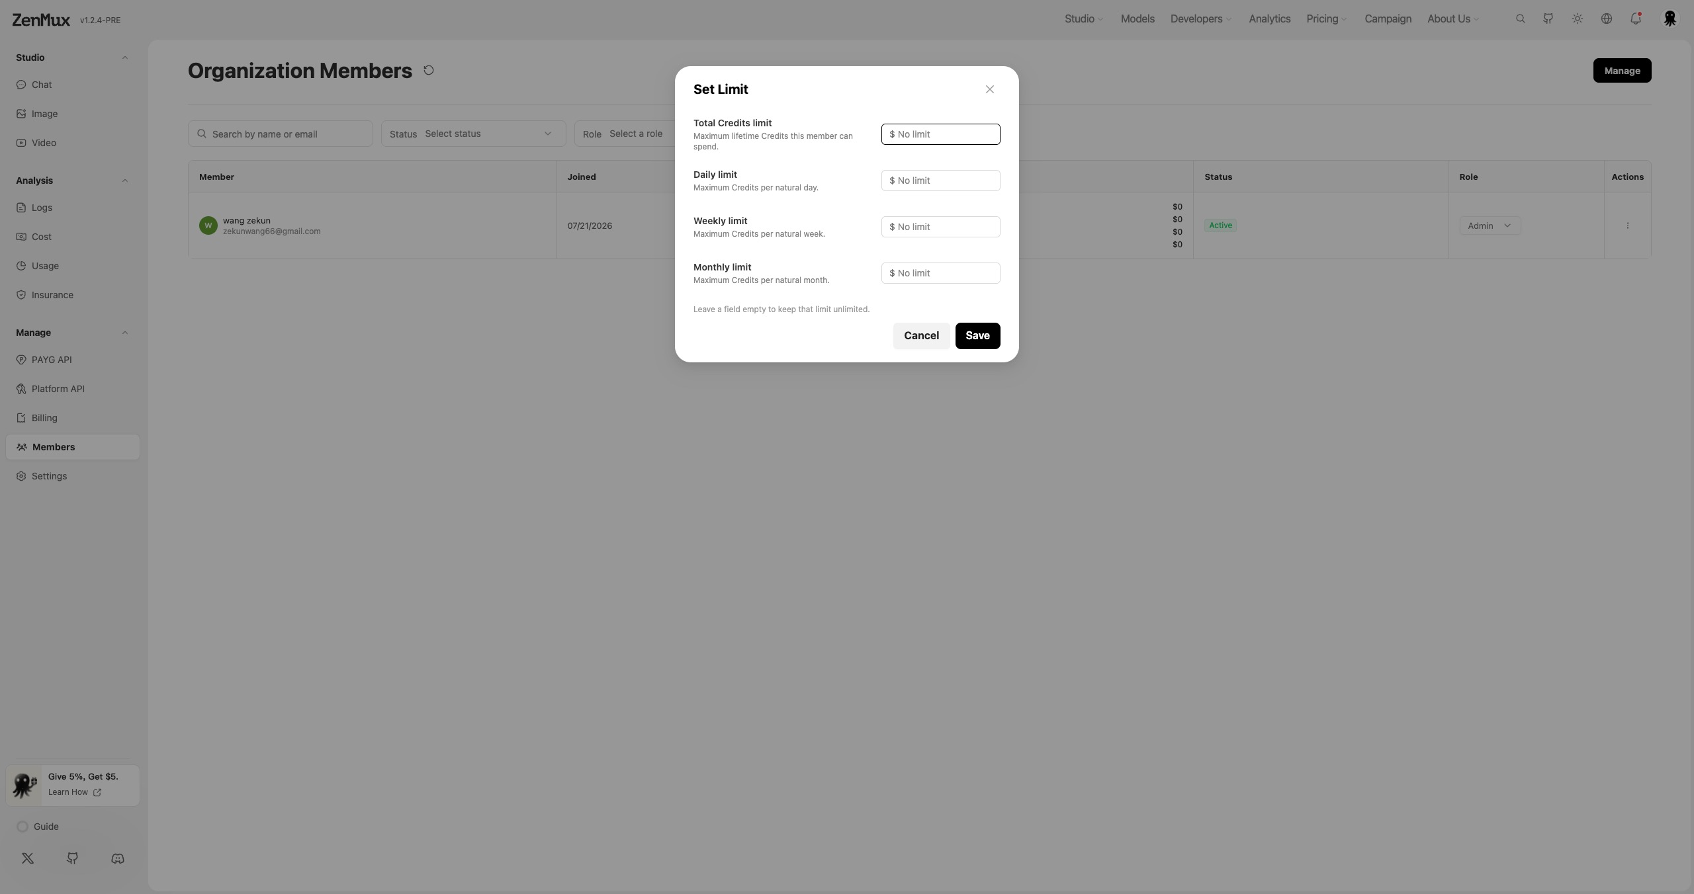Open the GitHub icon in sidebar footer
Screen dimensions: 1694x894
pos(73,858)
